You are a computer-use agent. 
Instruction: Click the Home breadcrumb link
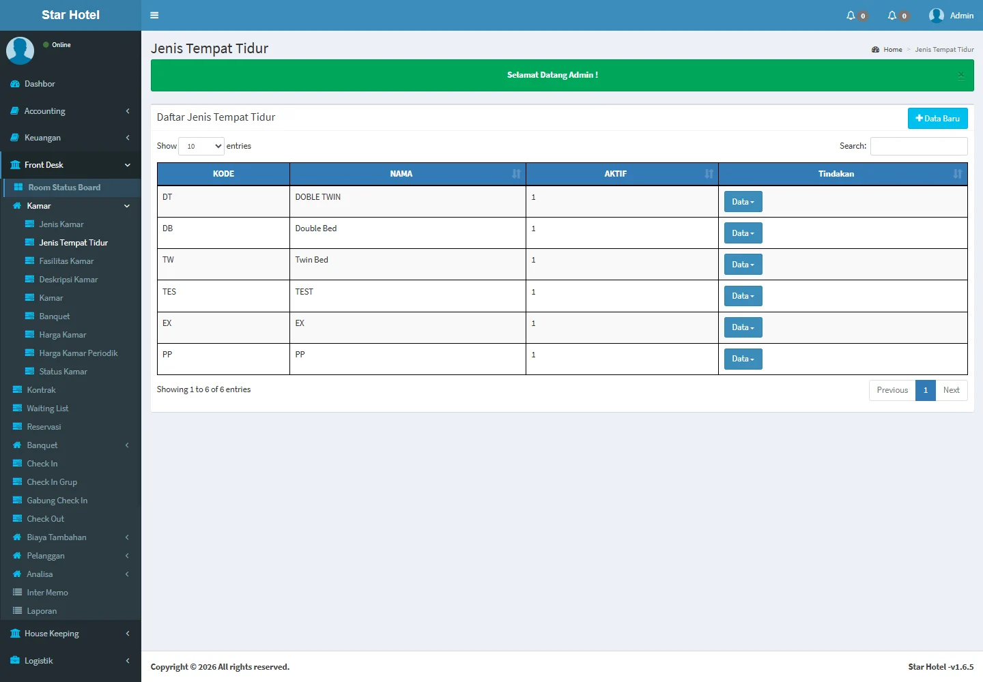coord(892,50)
